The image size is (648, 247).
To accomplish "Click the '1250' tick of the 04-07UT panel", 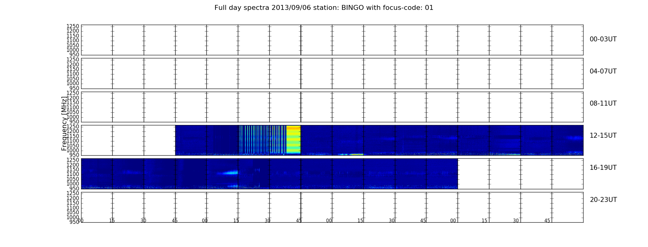I will pos(73,60).
